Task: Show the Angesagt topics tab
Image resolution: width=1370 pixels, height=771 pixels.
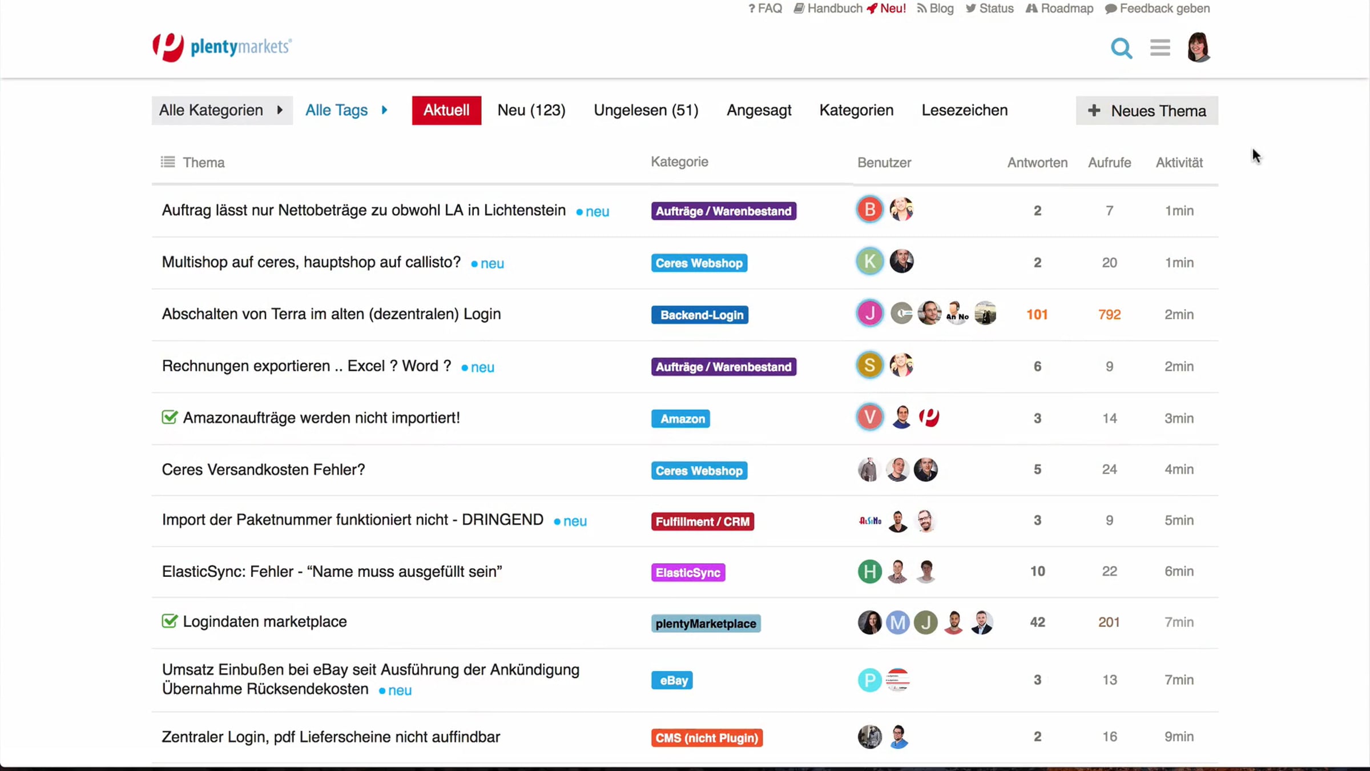Action: tap(759, 110)
